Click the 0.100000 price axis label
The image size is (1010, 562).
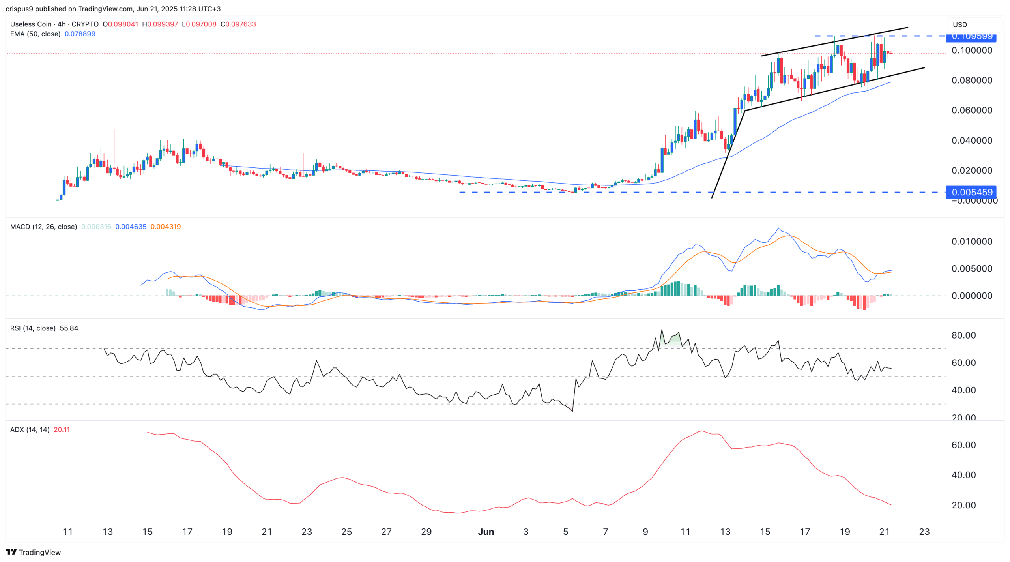(x=972, y=51)
